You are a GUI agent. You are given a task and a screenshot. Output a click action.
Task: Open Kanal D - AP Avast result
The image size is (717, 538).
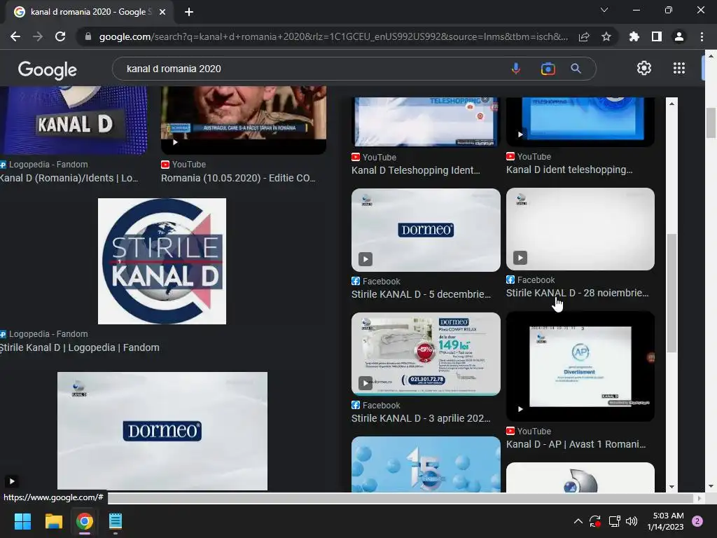(576, 444)
